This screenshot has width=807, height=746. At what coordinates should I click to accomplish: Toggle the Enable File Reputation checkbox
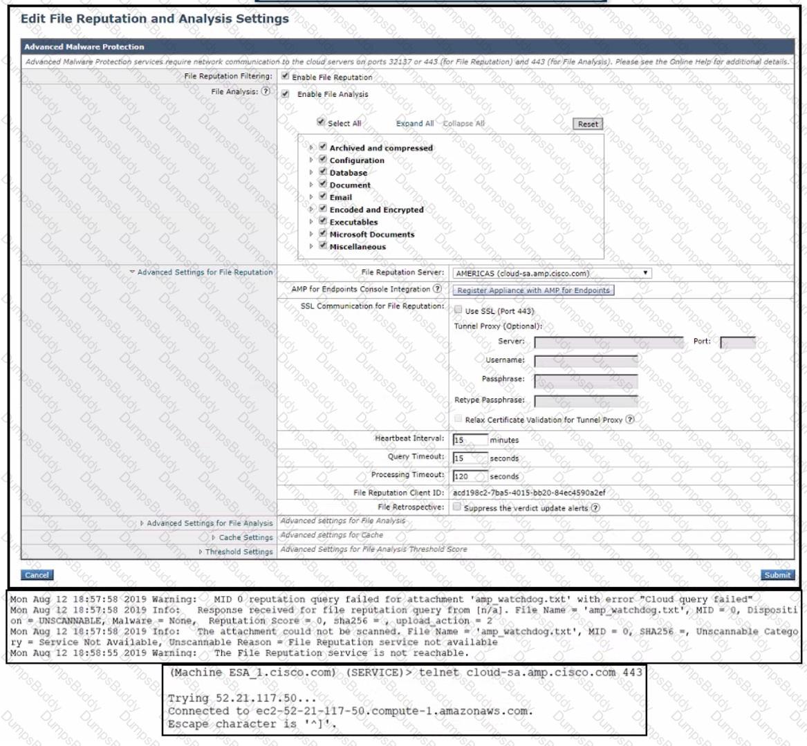coord(285,76)
